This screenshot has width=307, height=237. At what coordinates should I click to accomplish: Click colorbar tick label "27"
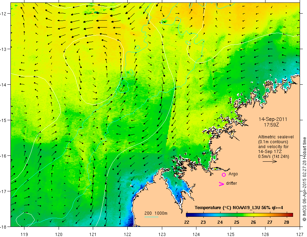270,222
